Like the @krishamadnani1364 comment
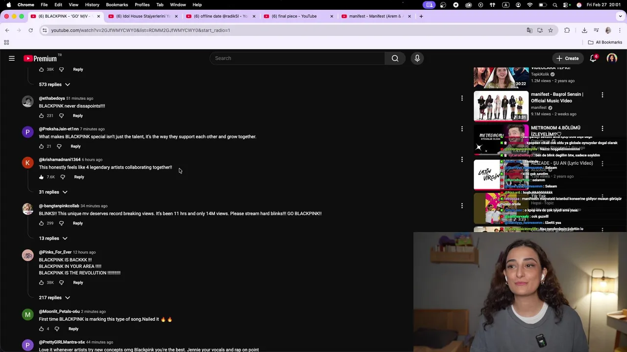 (42, 177)
